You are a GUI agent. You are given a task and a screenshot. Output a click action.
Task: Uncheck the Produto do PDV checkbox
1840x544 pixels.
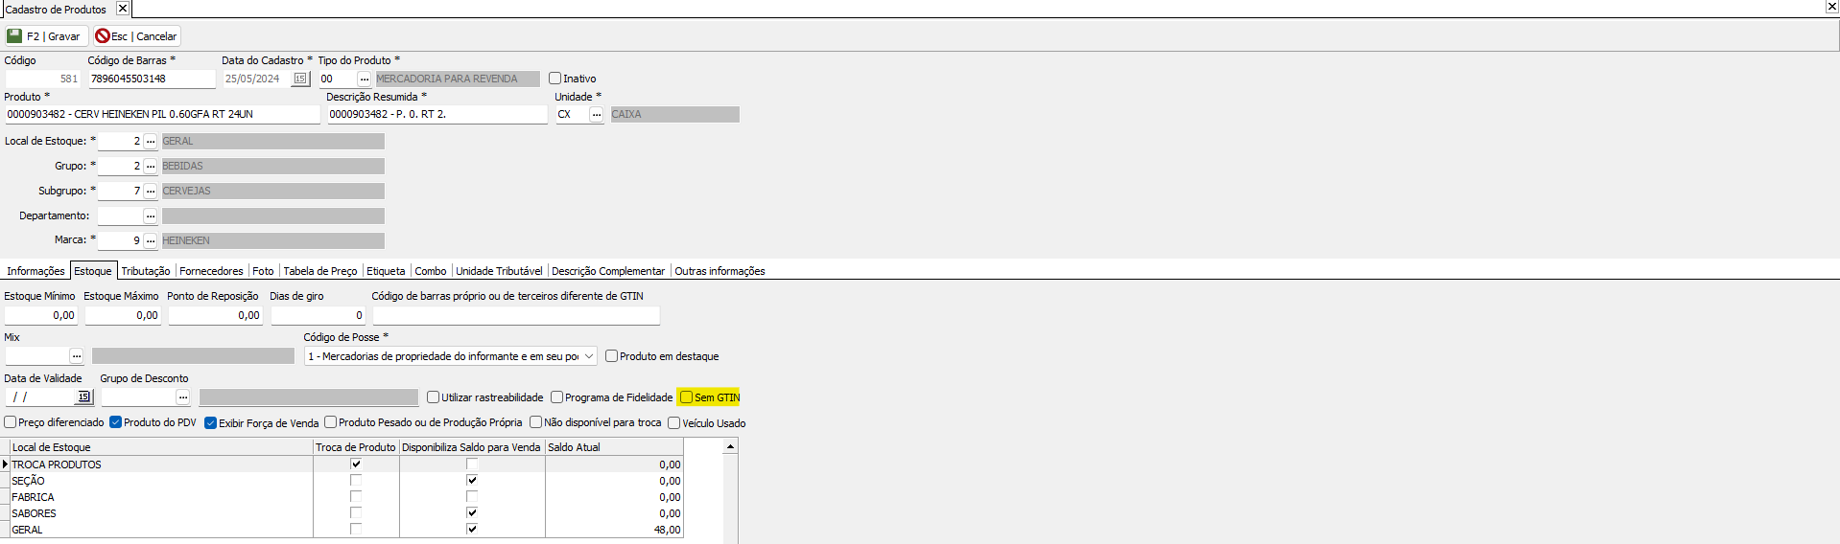coord(115,422)
